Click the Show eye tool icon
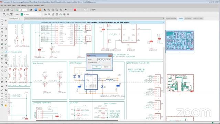220x124 pixels. pos(6,21)
